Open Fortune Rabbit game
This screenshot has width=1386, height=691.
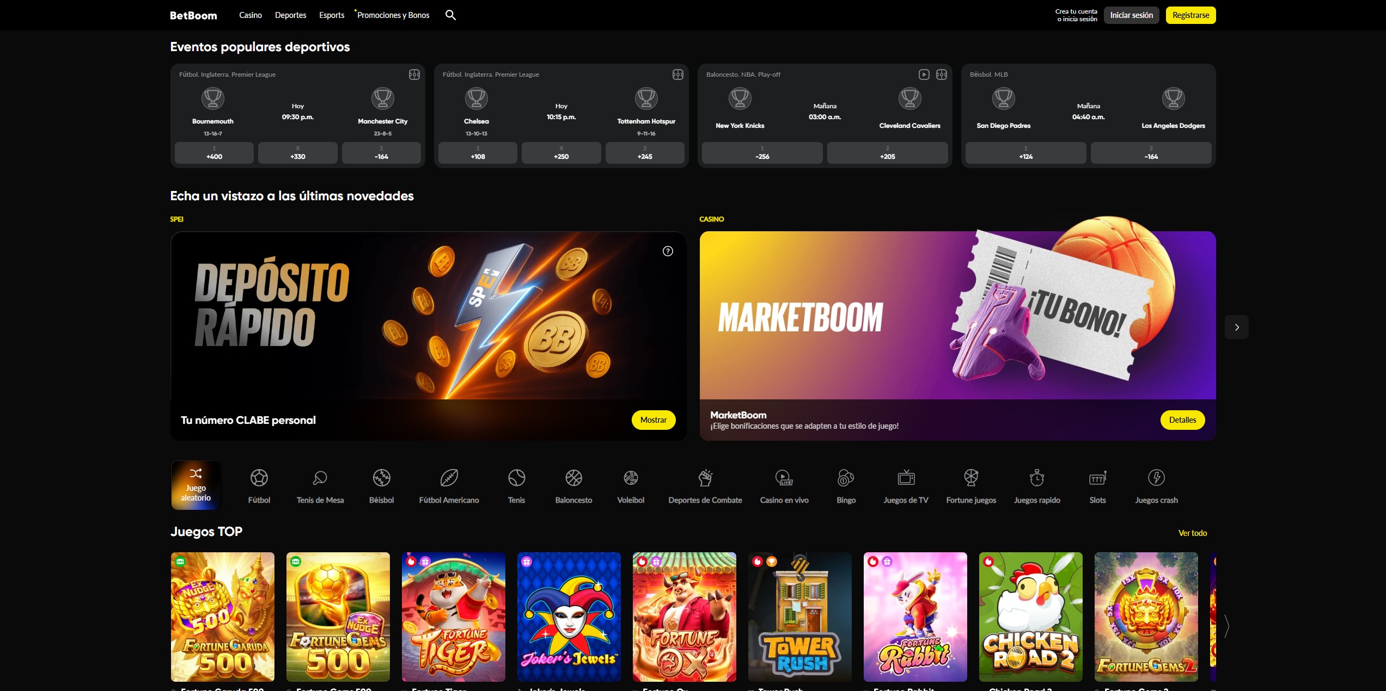[915, 617]
